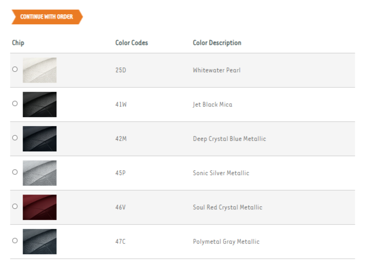This screenshot has height=270, width=376.
Task: Click color code 25D
Action: (x=121, y=70)
